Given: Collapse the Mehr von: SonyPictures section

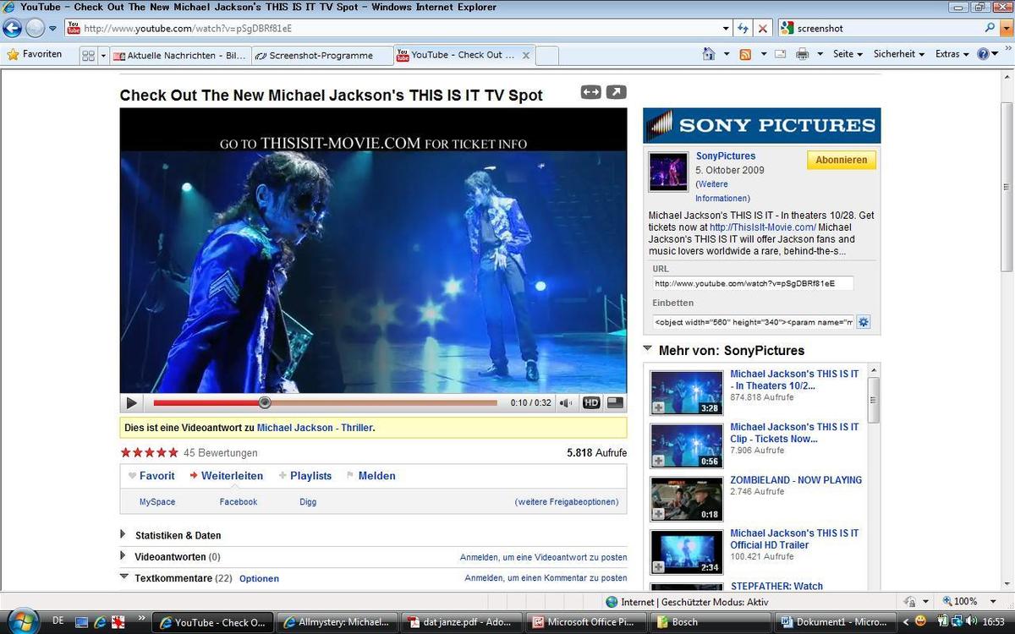Looking at the screenshot, I should (648, 348).
